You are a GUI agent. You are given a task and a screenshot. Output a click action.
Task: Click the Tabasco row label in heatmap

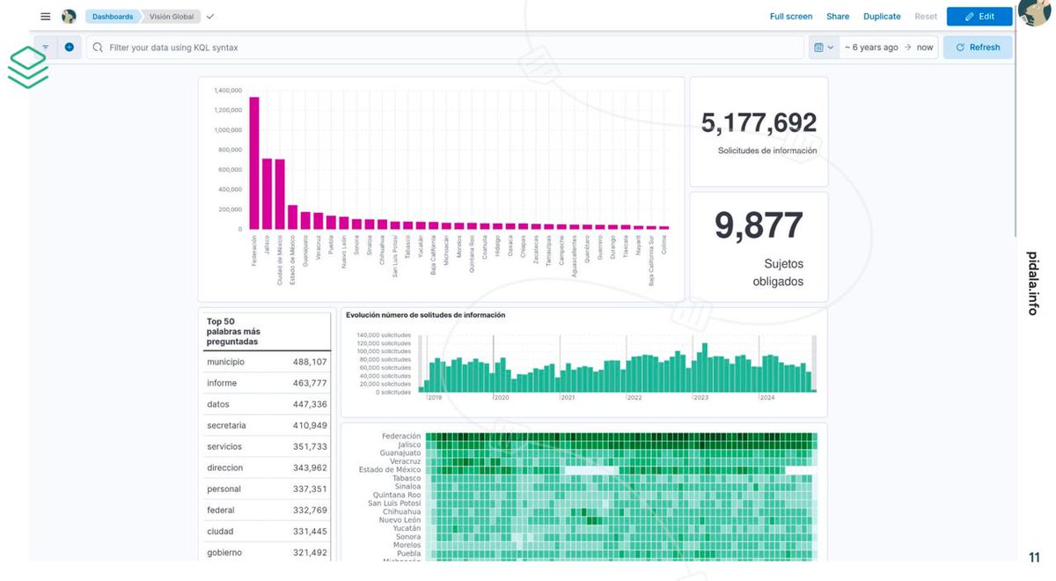tap(407, 478)
